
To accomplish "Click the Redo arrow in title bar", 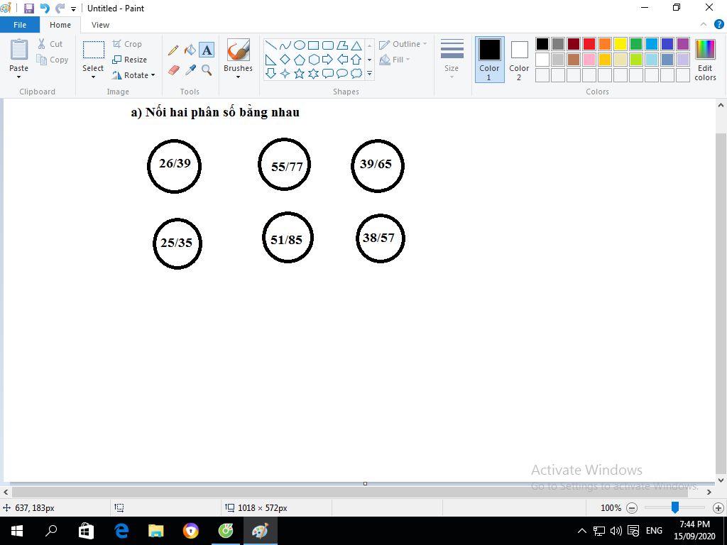I will click(x=60, y=9).
